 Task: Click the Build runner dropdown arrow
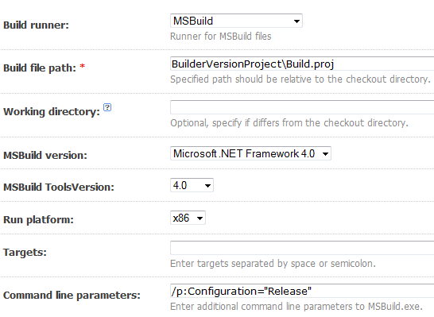[296, 21]
